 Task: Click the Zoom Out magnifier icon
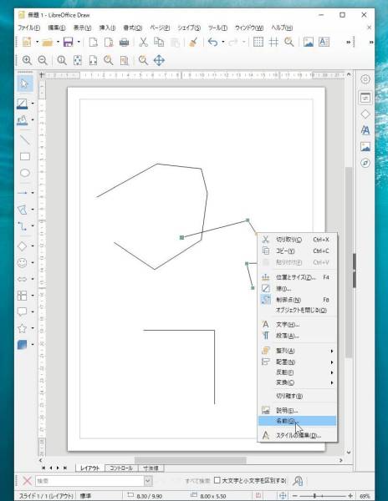tap(42, 60)
